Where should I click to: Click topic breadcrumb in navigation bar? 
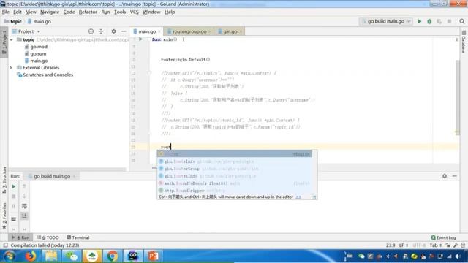(x=13, y=21)
